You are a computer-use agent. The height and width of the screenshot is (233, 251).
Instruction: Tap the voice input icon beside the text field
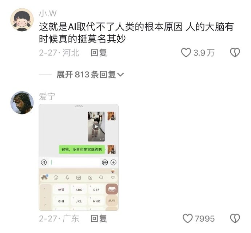44,162
